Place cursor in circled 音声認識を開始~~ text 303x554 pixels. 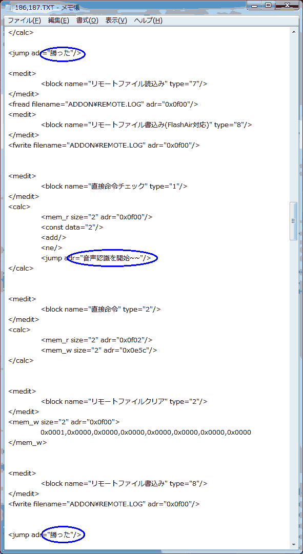(x=111, y=258)
